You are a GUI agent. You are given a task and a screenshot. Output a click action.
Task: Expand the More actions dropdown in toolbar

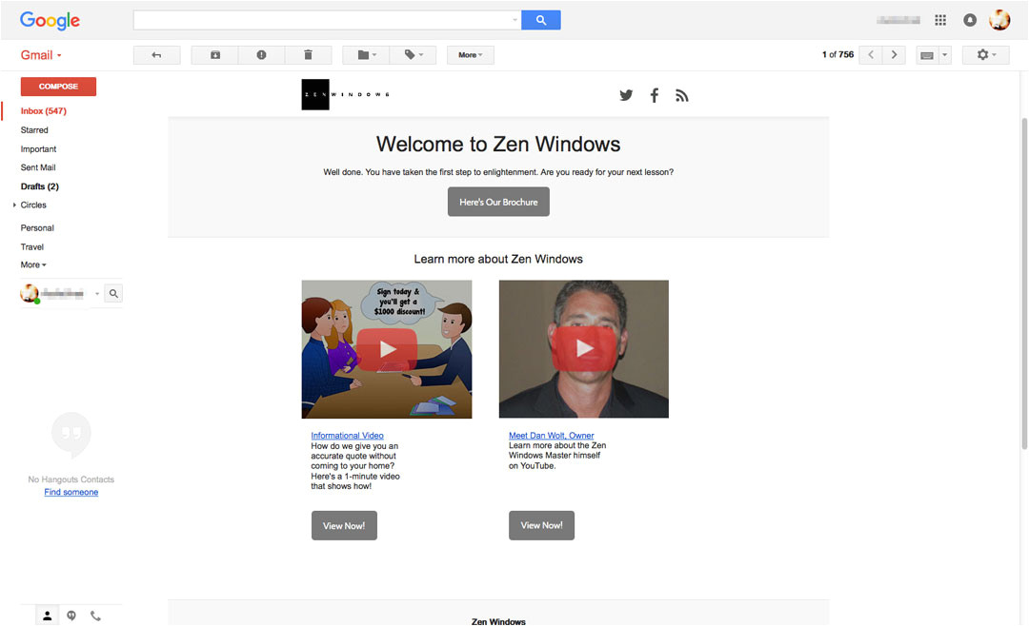click(x=470, y=55)
